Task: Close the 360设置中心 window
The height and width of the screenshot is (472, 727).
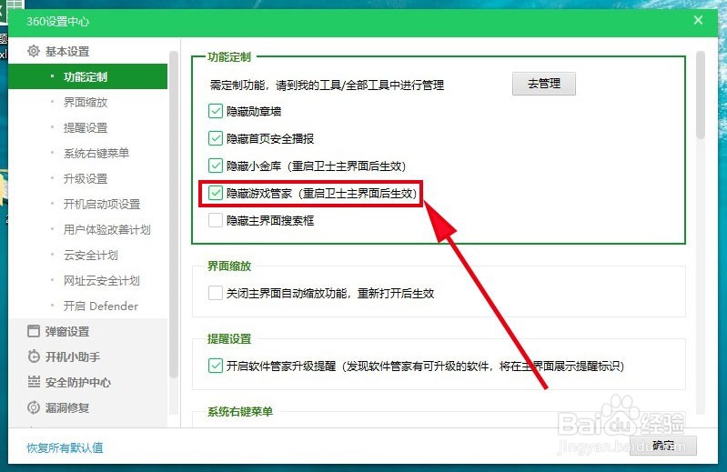Action: 698,20
